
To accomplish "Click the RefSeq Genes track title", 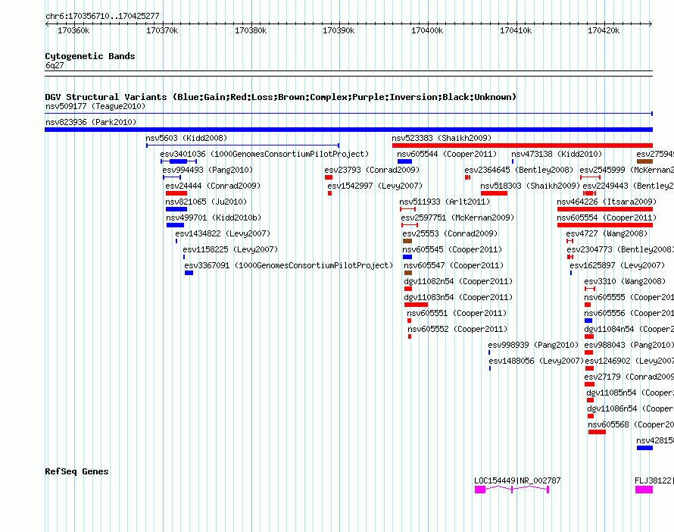I will point(76,471).
